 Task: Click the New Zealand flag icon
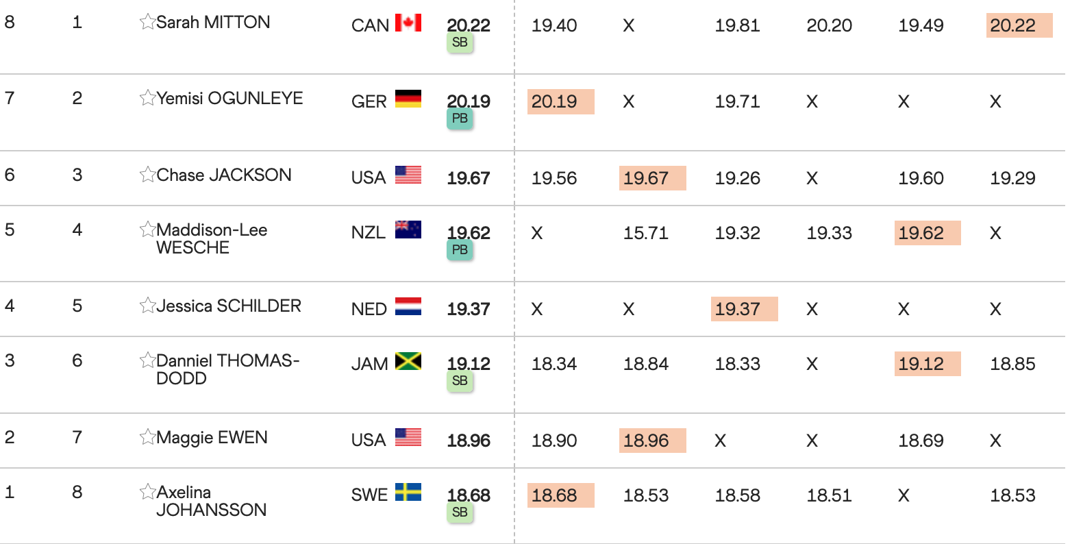[x=408, y=230]
